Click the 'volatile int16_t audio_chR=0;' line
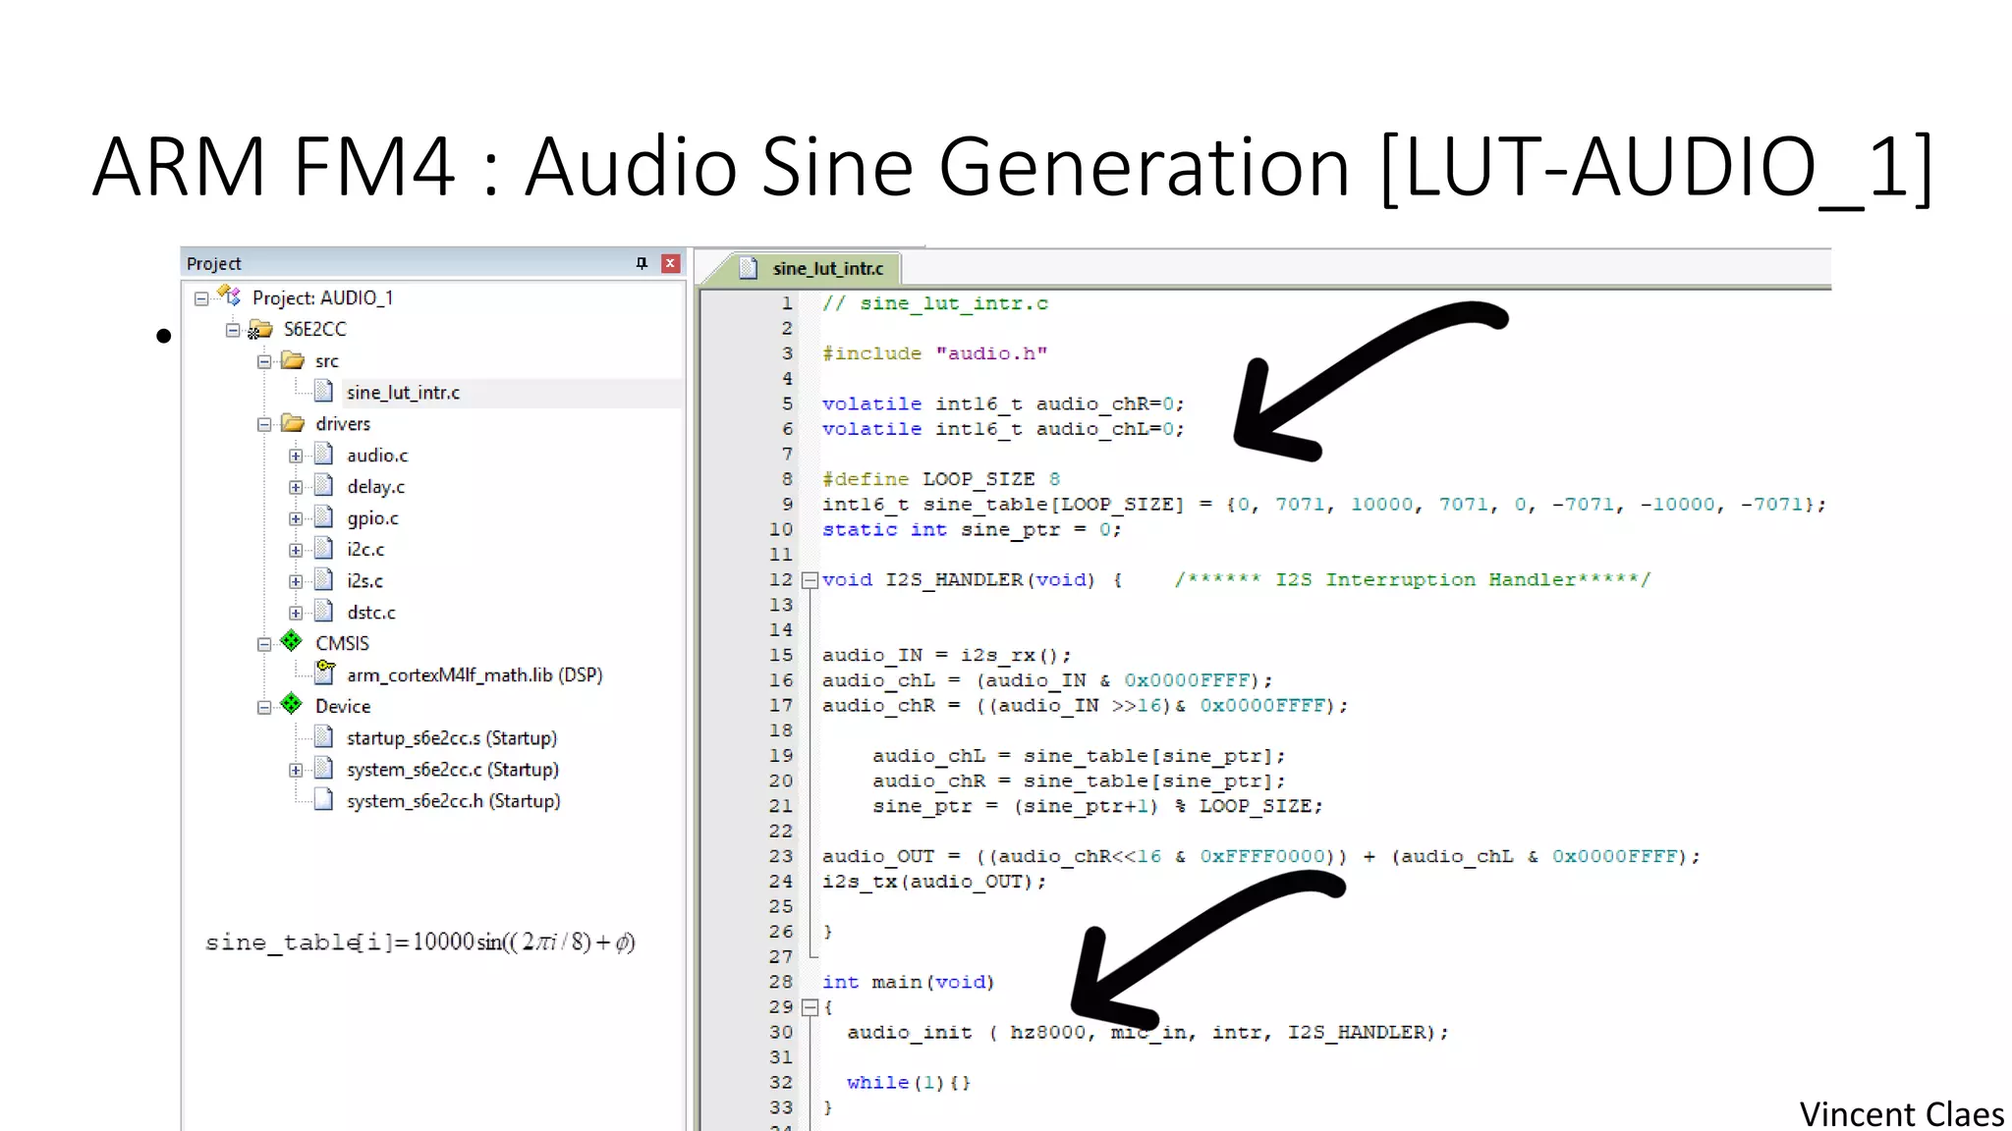This screenshot has height=1131, width=2012. tap(1003, 404)
